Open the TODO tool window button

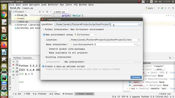27,94
